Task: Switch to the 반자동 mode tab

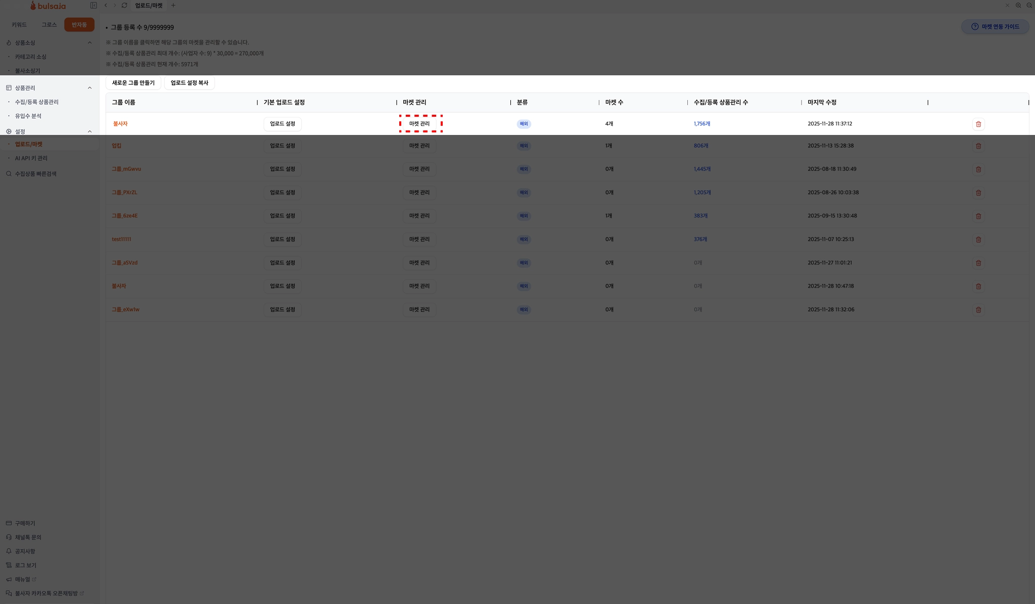Action: [x=79, y=25]
